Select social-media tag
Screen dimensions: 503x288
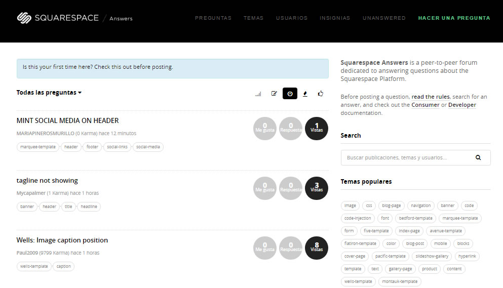(x=148, y=147)
